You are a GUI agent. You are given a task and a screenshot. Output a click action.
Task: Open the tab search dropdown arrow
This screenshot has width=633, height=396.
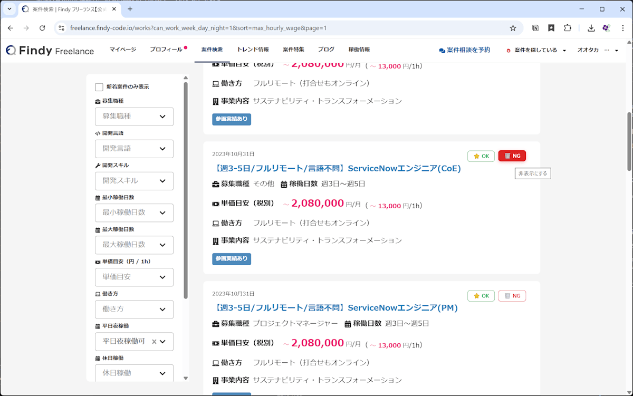point(9,9)
